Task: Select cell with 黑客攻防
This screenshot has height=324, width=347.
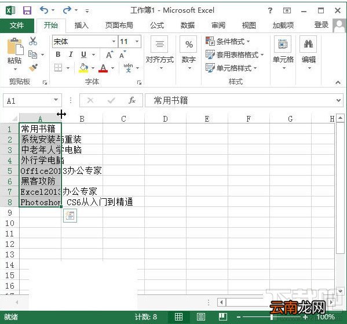Action: pyautogui.click(x=40, y=181)
